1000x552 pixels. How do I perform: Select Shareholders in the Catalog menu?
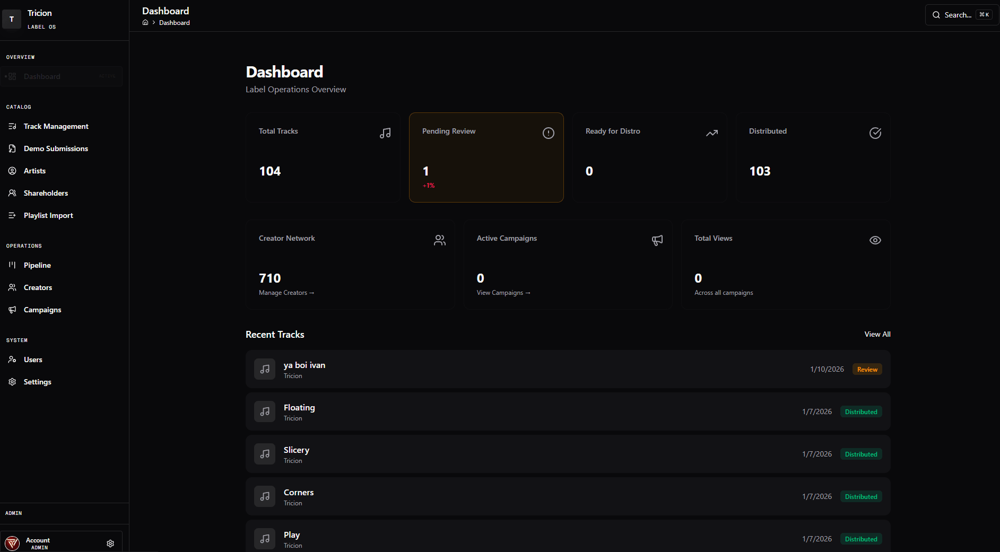tap(46, 193)
